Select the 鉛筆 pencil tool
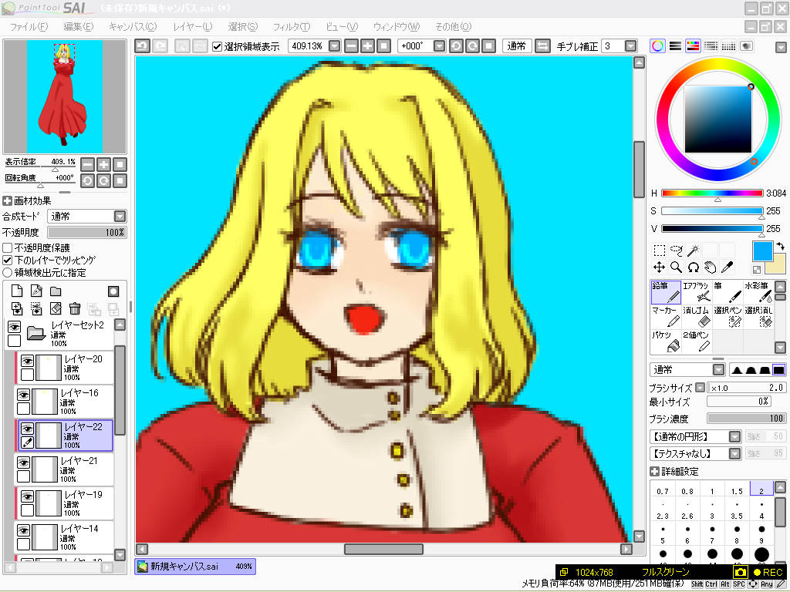Image resolution: width=790 pixels, height=592 pixels. (666, 292)
